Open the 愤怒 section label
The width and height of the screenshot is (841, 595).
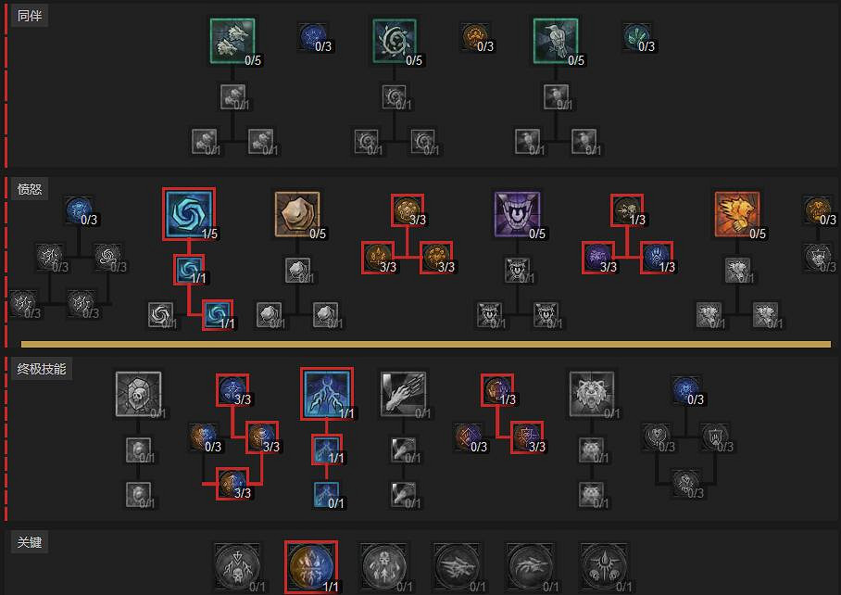(x=30, y=189)
